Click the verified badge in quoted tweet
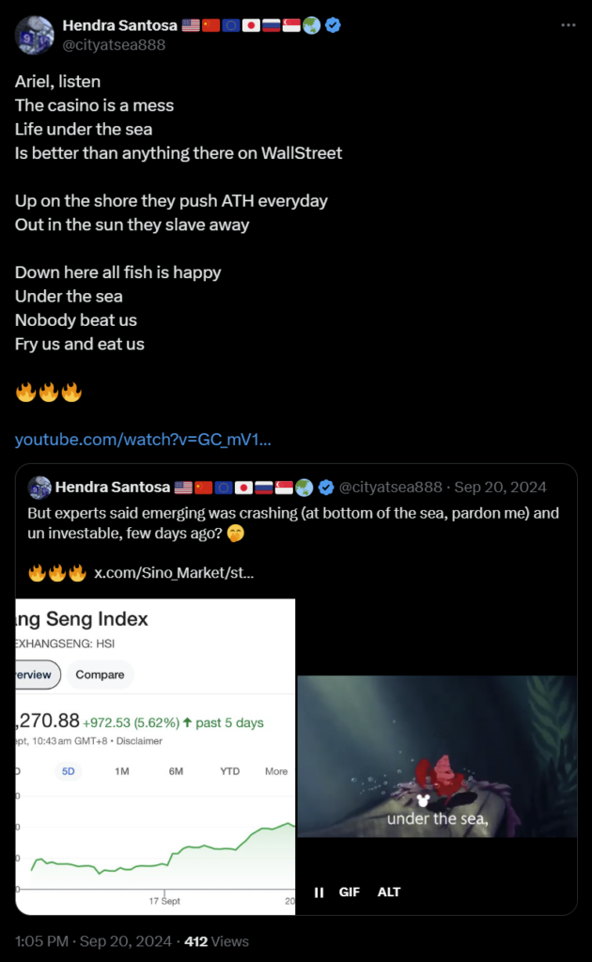The image size is (592, 962). [x=326, y=488]
